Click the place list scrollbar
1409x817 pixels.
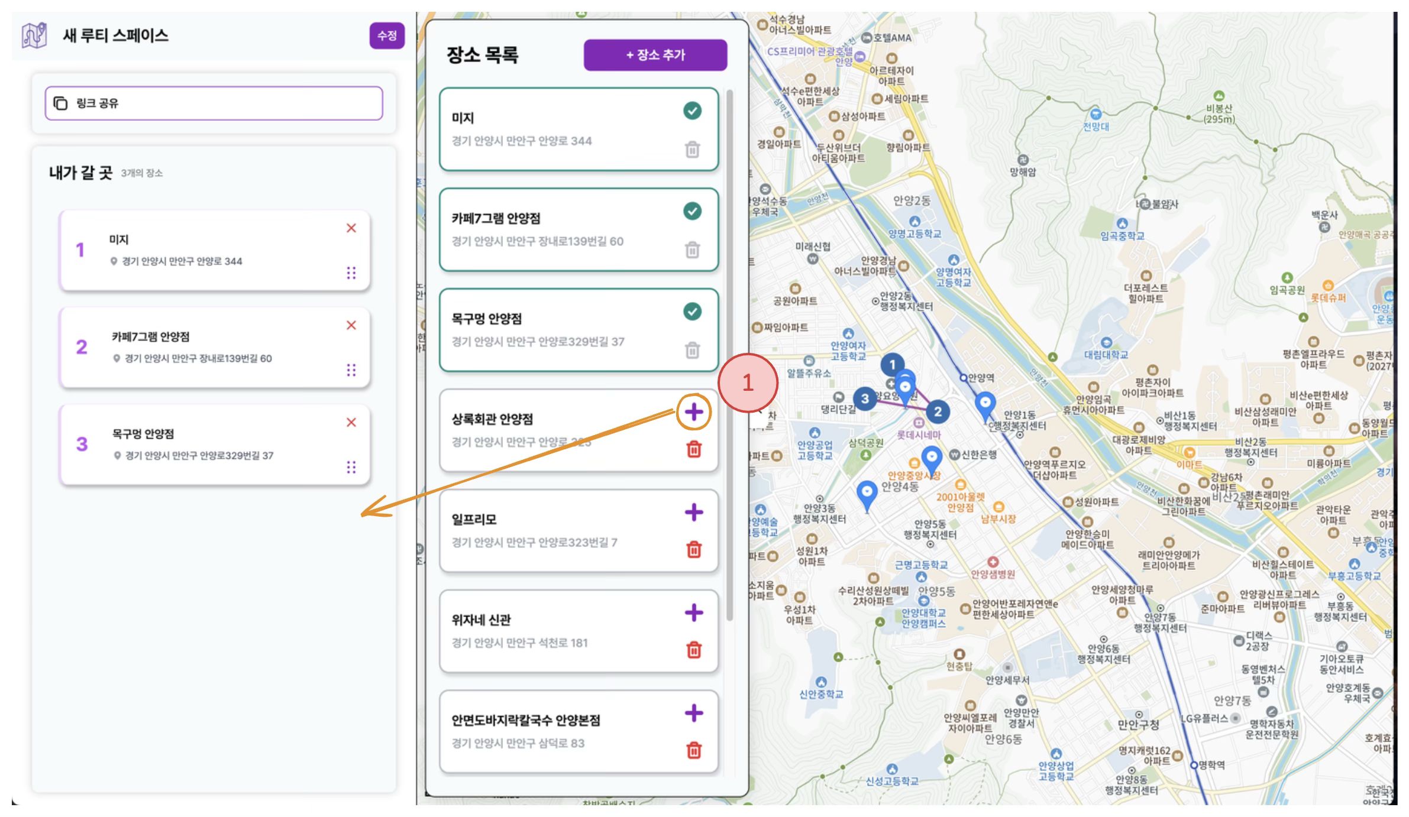(730, 355)
